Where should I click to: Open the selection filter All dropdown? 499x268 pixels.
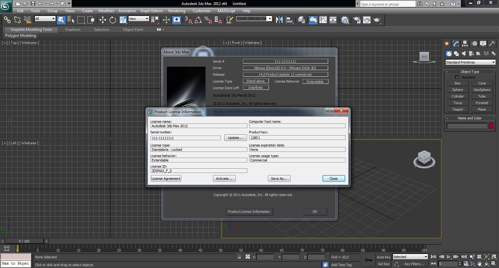(x=45, y=19)
